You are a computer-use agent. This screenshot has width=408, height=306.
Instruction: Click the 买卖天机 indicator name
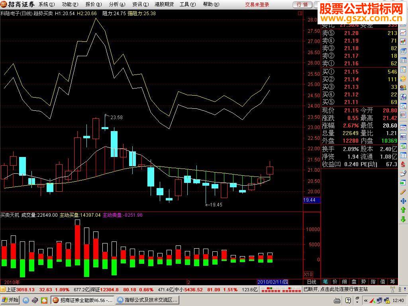10,215
